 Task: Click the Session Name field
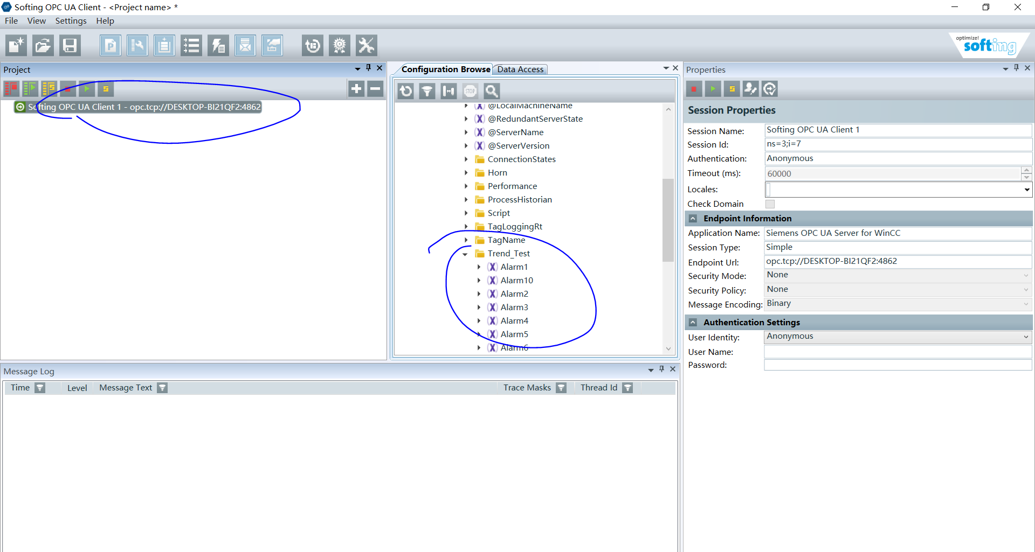pos(898,130)
